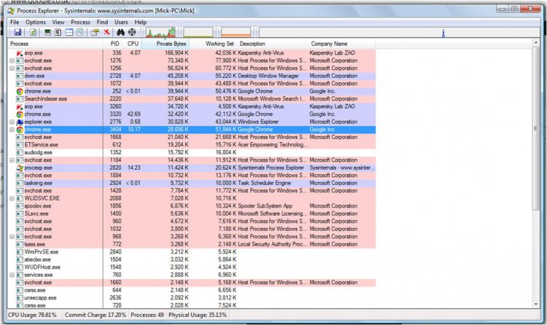This screenshot has width=547, height=325.
Task: Open the commit history mini graph
Action: click(198, 33)
